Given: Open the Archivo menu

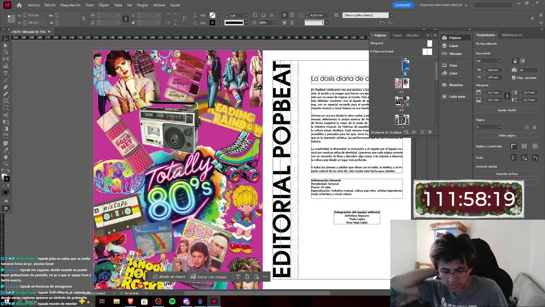Looking at the screenshot, I should coord(34,5).
